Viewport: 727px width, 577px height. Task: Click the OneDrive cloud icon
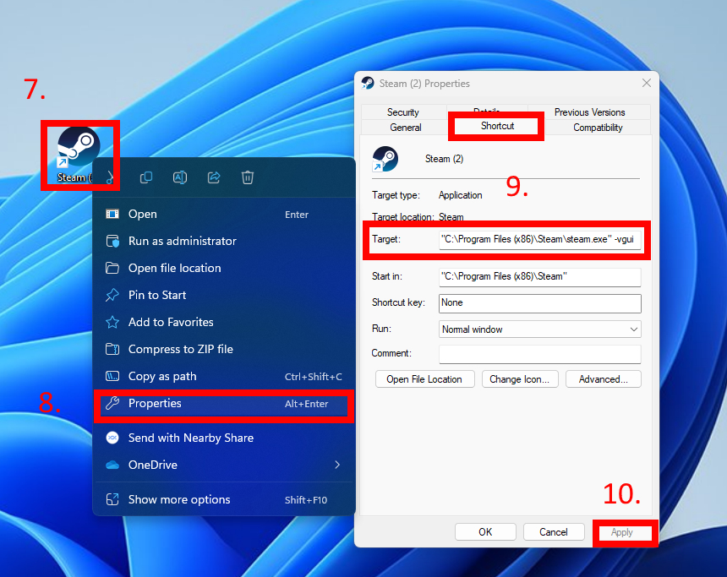coord(112,465)
